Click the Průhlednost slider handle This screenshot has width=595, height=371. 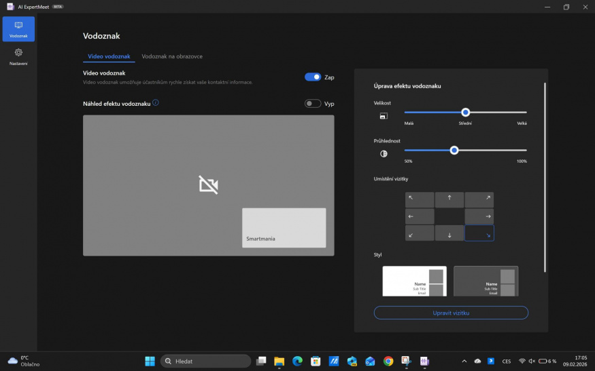coord(454,151)
